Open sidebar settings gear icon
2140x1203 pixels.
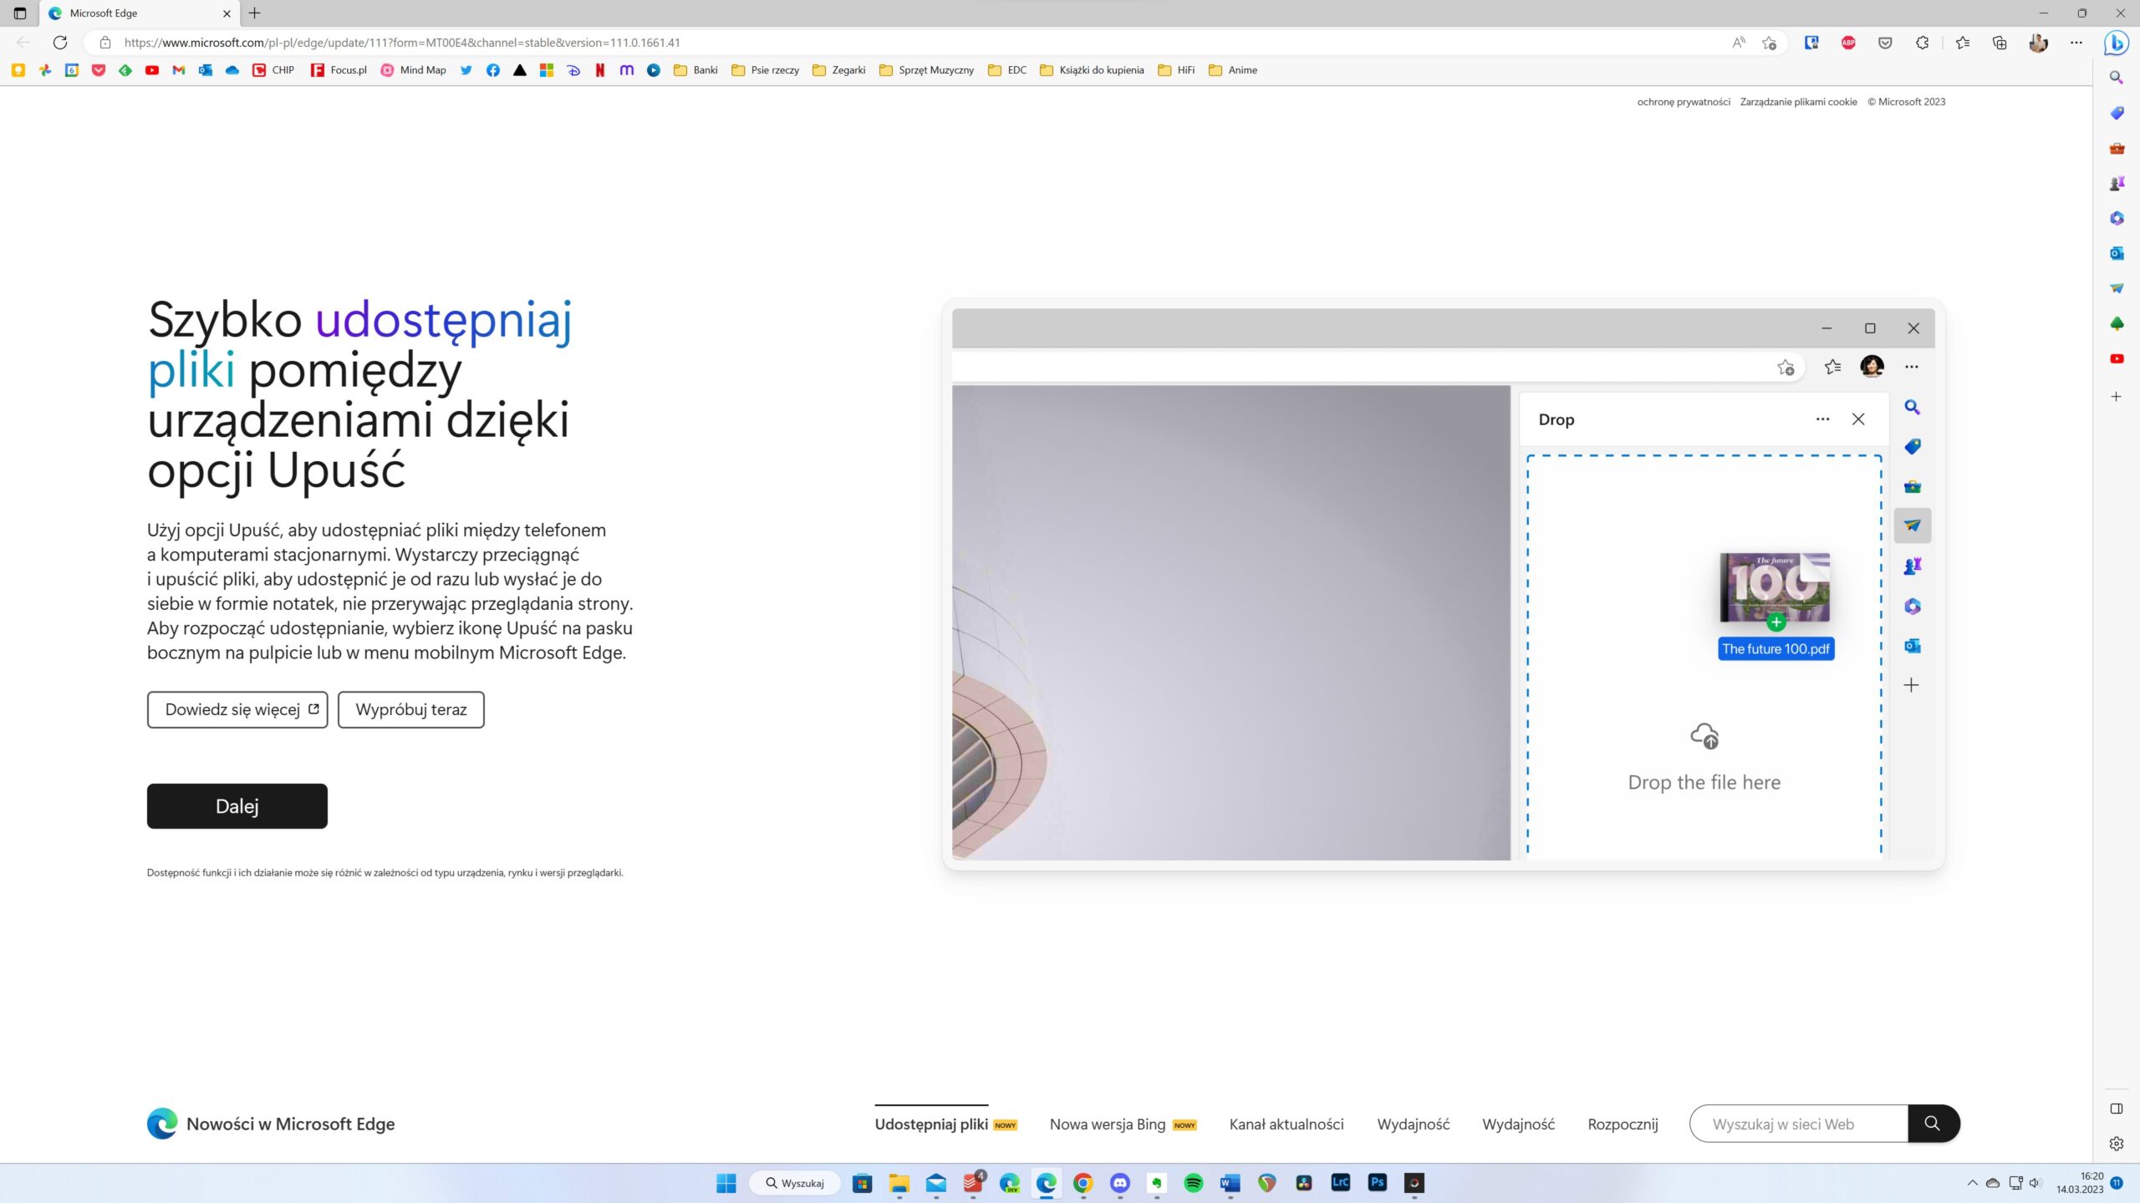2116,1144
